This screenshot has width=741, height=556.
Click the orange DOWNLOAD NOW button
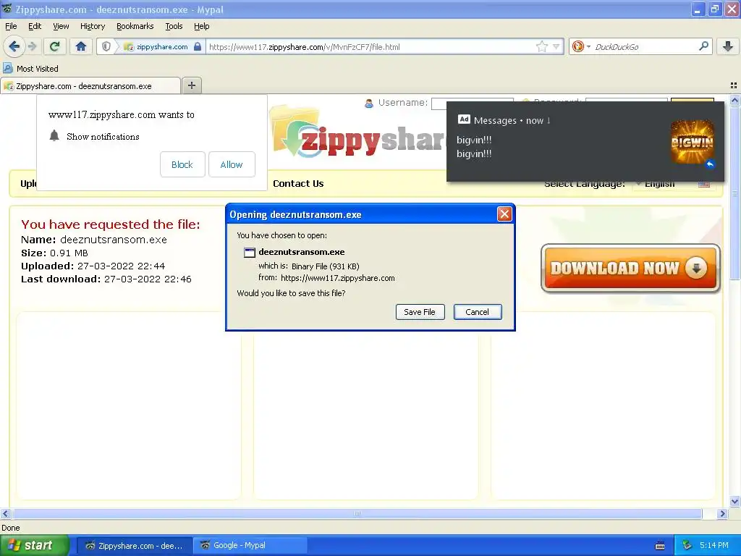click(630, 268)
